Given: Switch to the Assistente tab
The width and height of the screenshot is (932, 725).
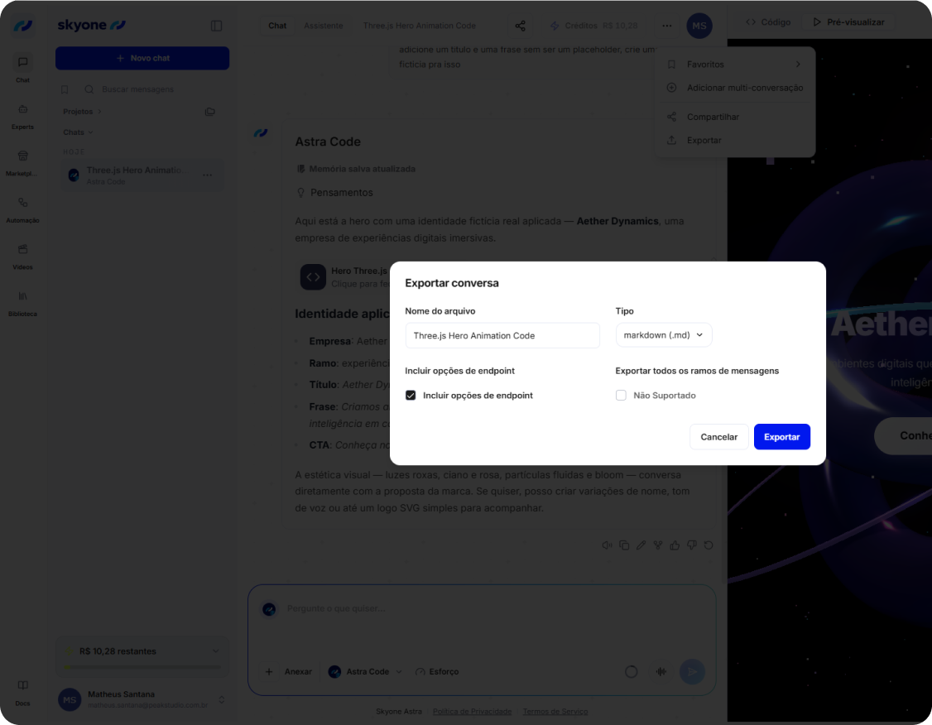Looking at the screenshot, I should 324,26.
